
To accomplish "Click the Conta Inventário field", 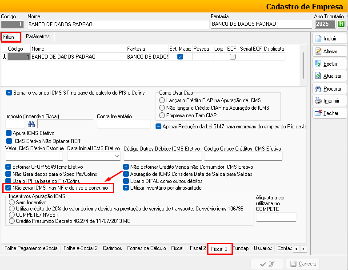I will pyautogui.click(x=124, y=124).
